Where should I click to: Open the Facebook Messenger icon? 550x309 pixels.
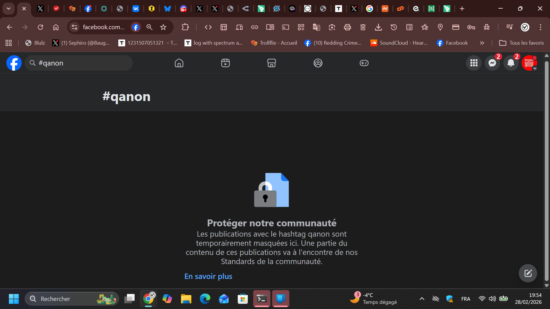tap(492, 63)
